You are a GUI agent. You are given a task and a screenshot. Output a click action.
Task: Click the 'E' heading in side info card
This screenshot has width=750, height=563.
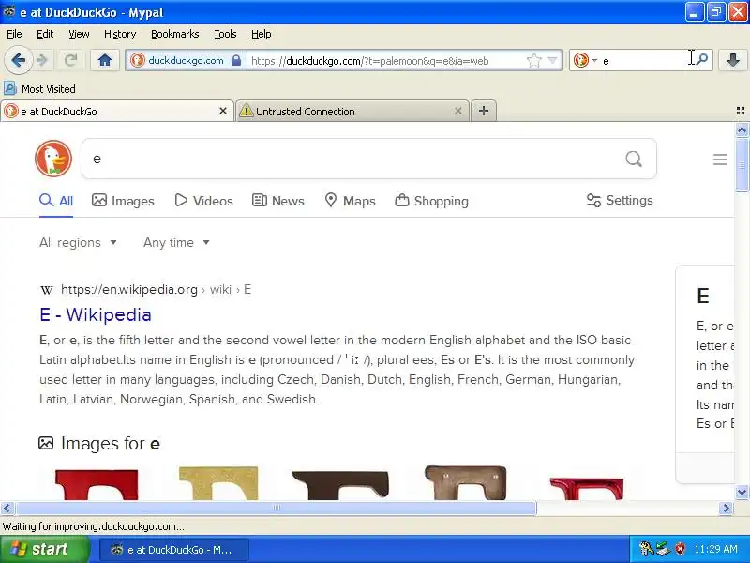click(x=702, y=296)
